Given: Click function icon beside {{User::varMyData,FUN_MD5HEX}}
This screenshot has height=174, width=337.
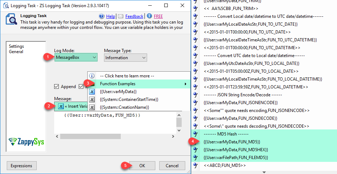Looking at the screenshot, I should click(x=195, y=149).
